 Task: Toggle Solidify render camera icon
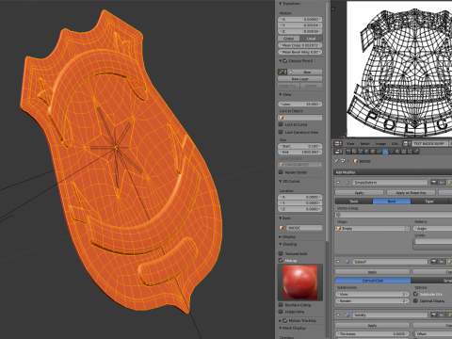click(x=434, y=315)
